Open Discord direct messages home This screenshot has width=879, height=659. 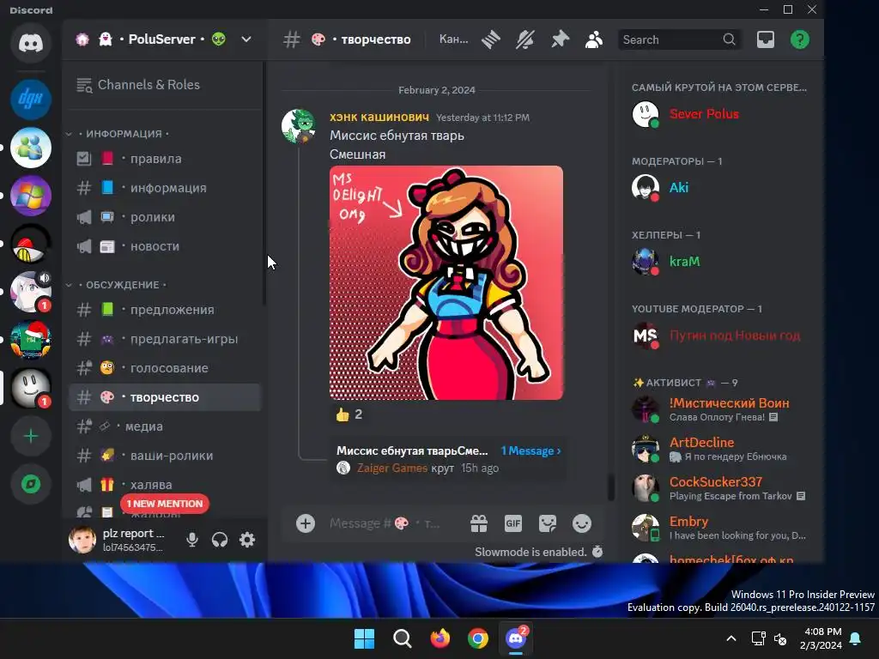point(31,43)
